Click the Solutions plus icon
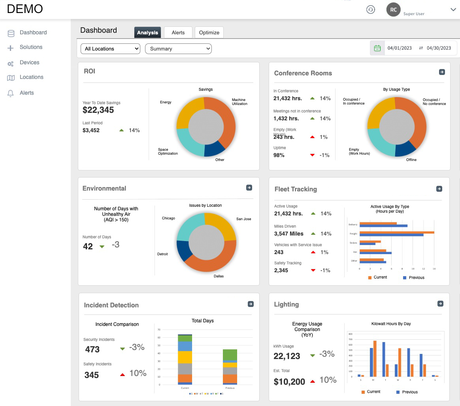 11,48
